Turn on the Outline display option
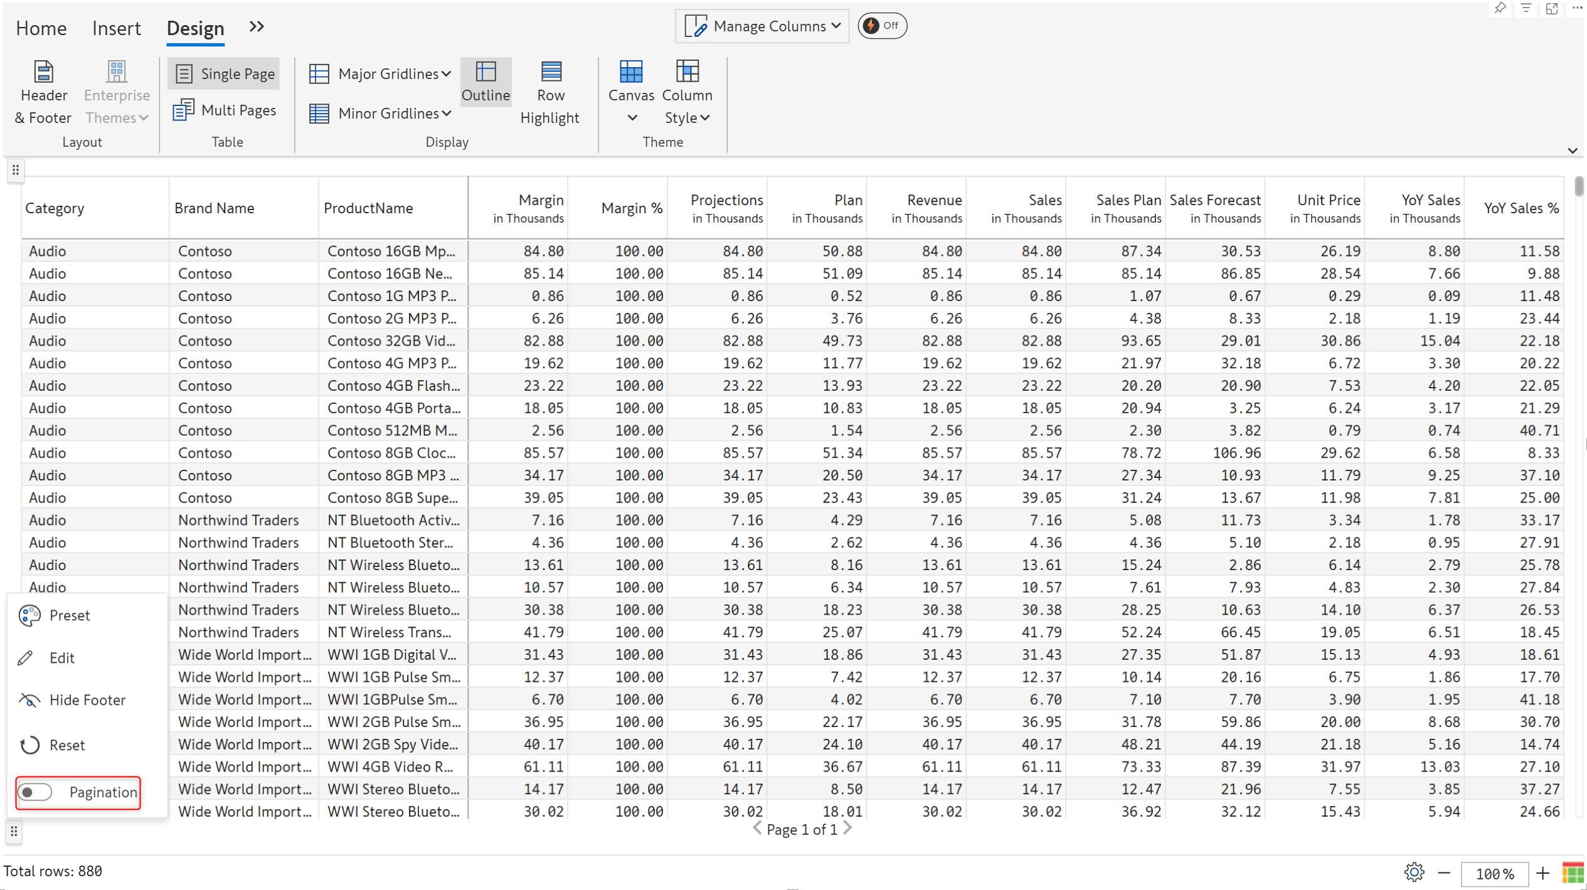The width and height of the screenshot is (1587, 890). pyautogui.click(x=485, y=82)
